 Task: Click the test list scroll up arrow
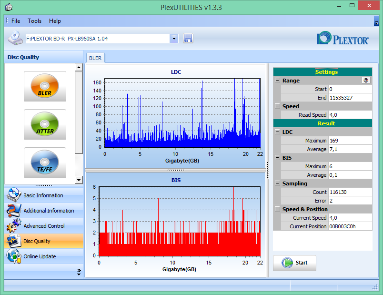coord(79,67)
